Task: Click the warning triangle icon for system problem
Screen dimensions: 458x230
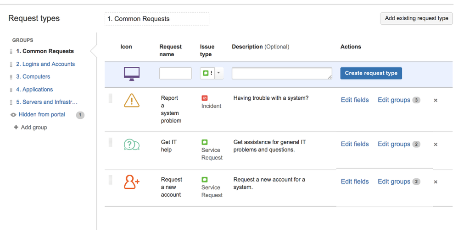Action: coord(132,100)
